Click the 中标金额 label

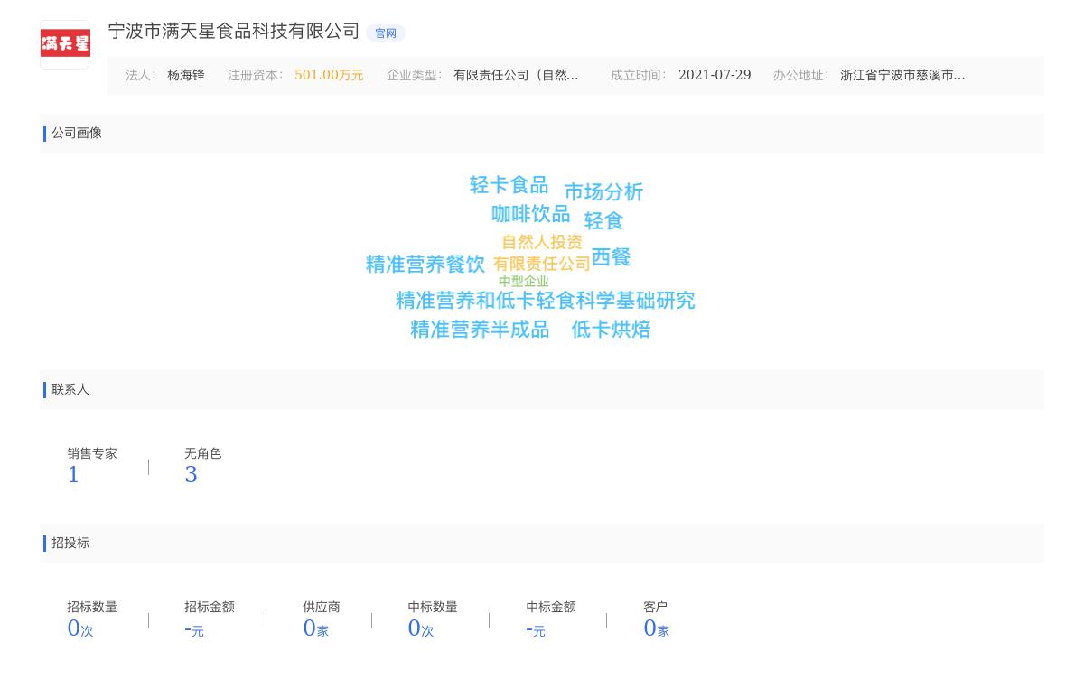(551, 608)
